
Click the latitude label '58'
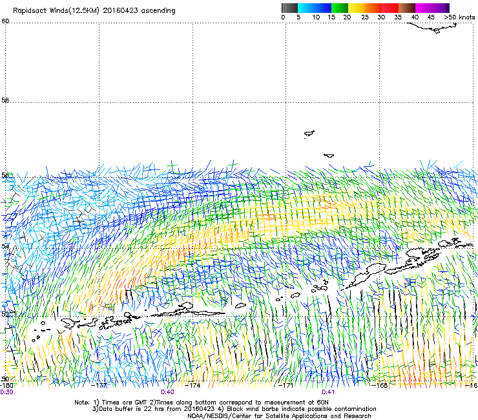click(x=5, y=100)
